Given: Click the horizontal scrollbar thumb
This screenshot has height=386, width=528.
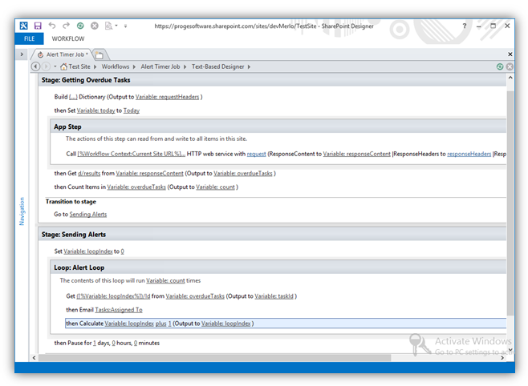Looking at the screenshot, I should click(x=214, y=358).
